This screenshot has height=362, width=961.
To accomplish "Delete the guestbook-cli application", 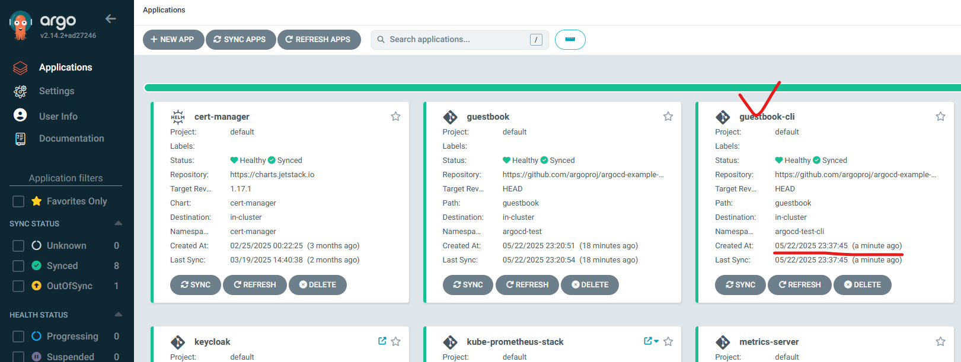I will [862, 285].
